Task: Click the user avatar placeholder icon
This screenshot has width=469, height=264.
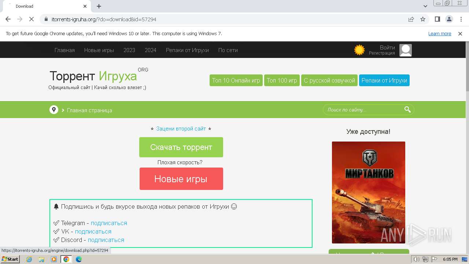Action: 406,50
